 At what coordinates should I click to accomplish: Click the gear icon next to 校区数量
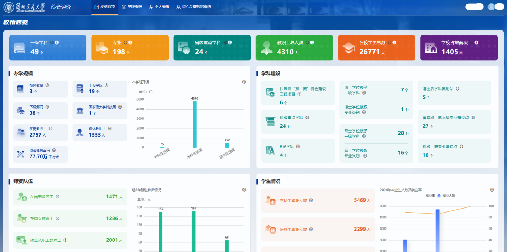click(x=47, y=85)
